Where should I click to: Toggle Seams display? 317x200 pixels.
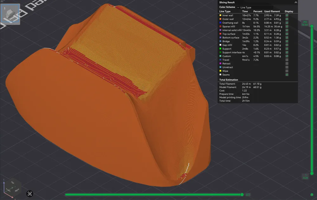point(287,75)
